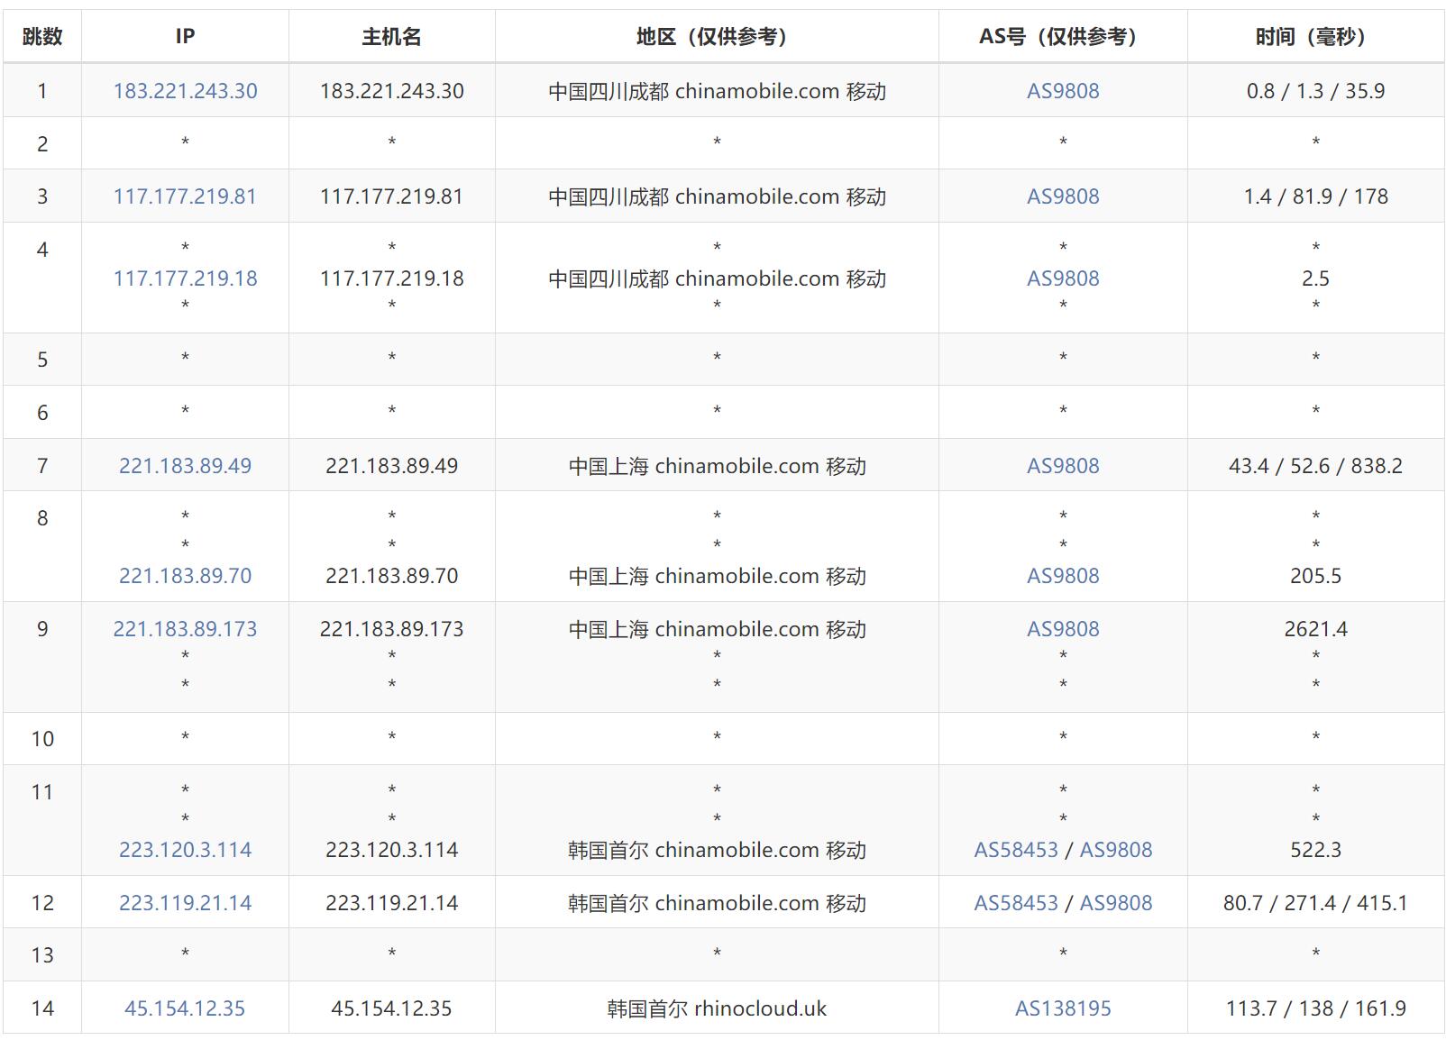Click hop number 13 cell
Viewport: 1446px width, 1040px height.
pos(42,955)
